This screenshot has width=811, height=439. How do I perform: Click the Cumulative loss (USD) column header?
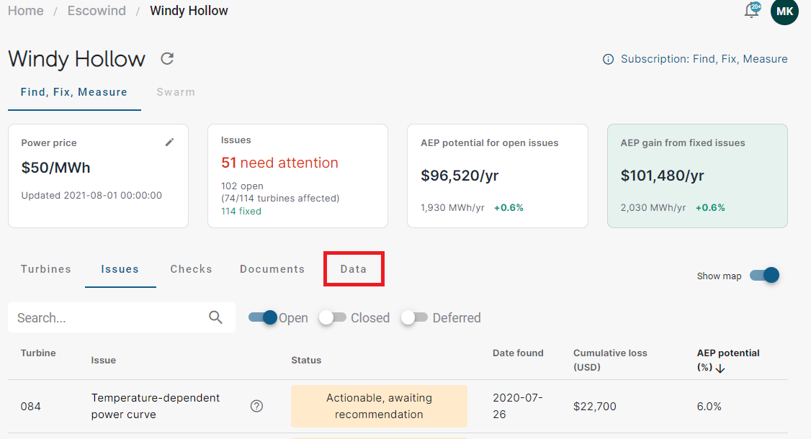click(610, 360)
